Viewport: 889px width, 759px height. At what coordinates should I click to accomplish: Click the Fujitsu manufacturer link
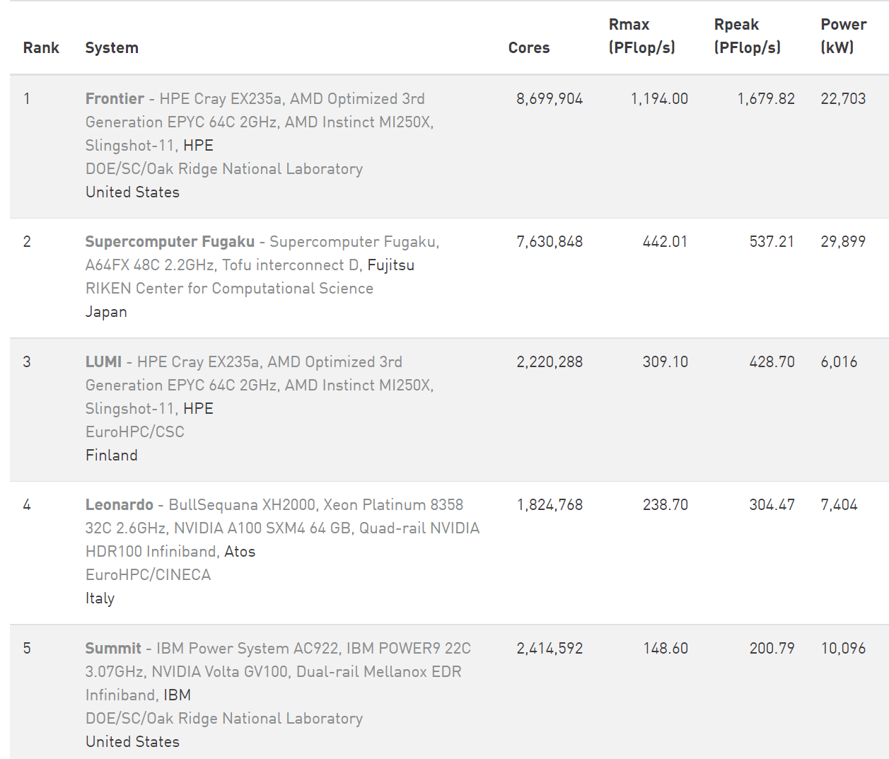(391, 265)
